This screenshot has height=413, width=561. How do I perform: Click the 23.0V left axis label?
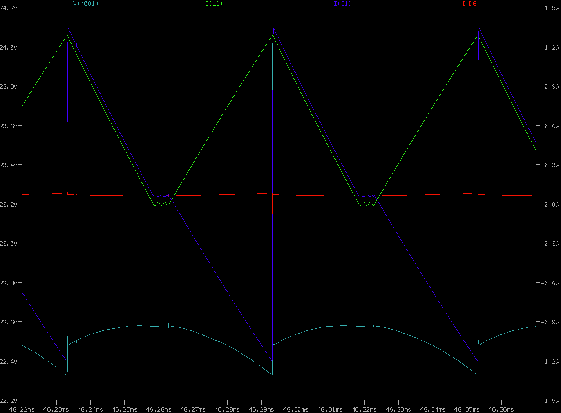coord(8,244)
